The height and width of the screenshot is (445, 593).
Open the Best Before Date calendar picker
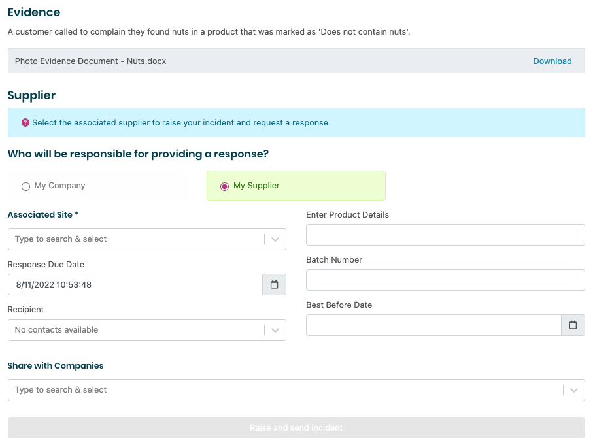point(573,325)
